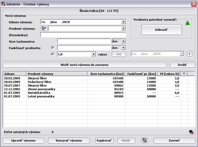Click the Zrušiť button
This screenshot has width=198, height=147.
tap(182, 65)
